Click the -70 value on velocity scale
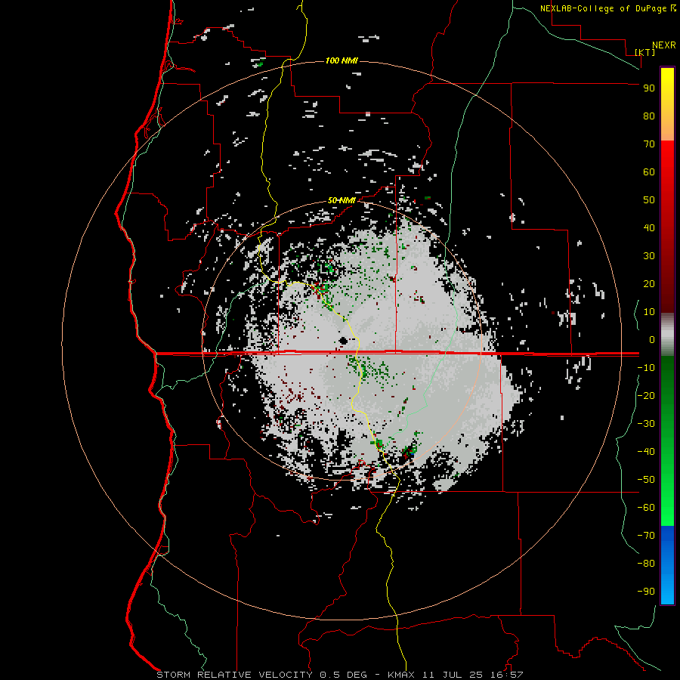The image size is (680, 680). (646, 536)
